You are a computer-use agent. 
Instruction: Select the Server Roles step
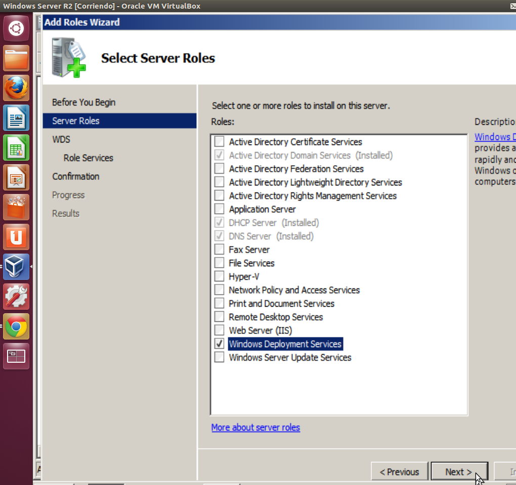pyautogui.click(x=120, y=121)
